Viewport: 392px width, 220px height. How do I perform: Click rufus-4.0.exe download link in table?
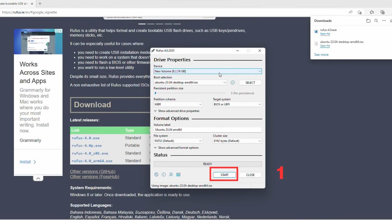[x=86, y=138]
